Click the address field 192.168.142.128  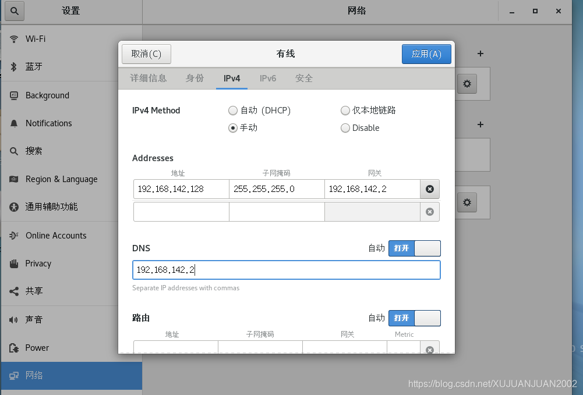coord(181,189)
